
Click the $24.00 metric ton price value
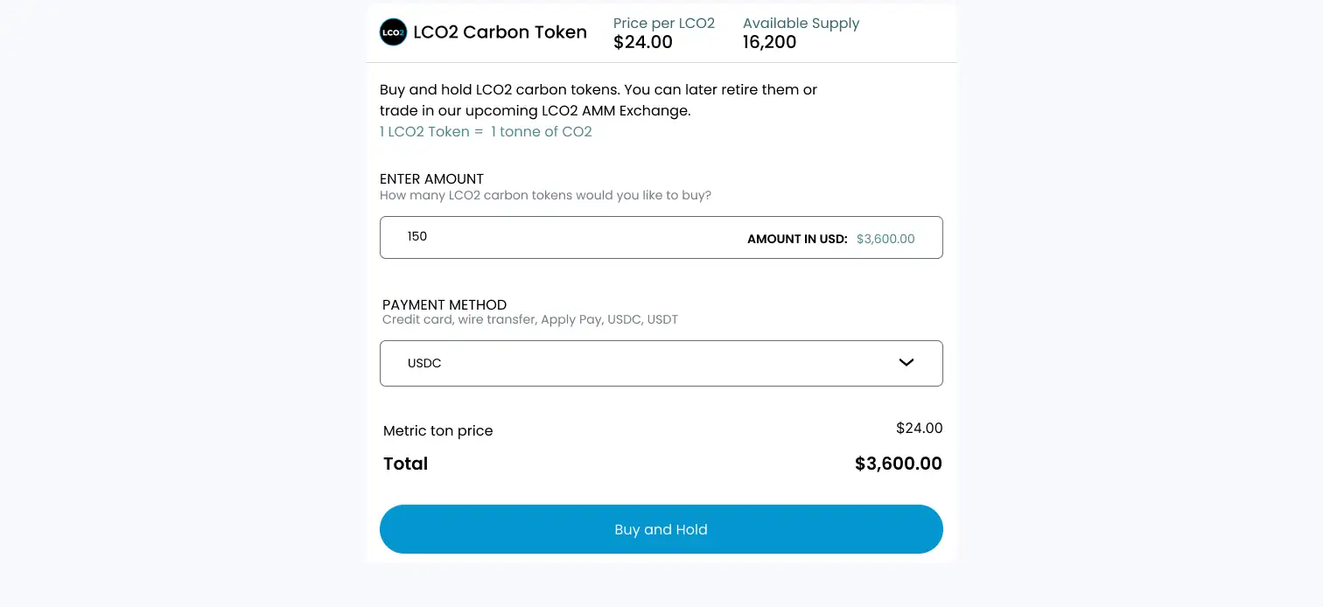coord(919,428)
